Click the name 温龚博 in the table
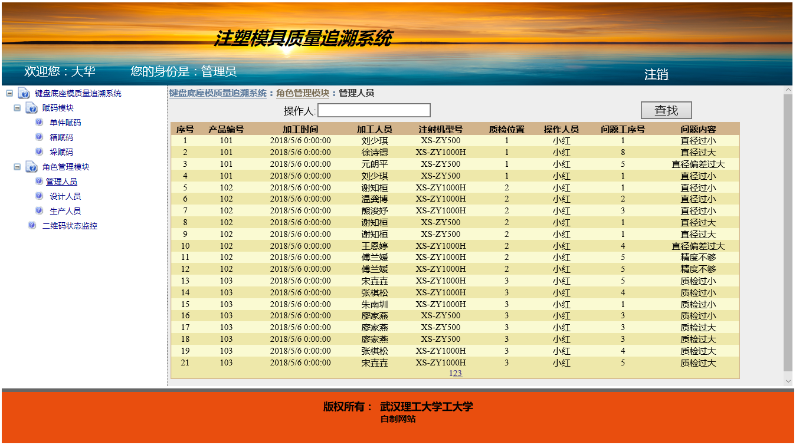 [x=375, y=199]
